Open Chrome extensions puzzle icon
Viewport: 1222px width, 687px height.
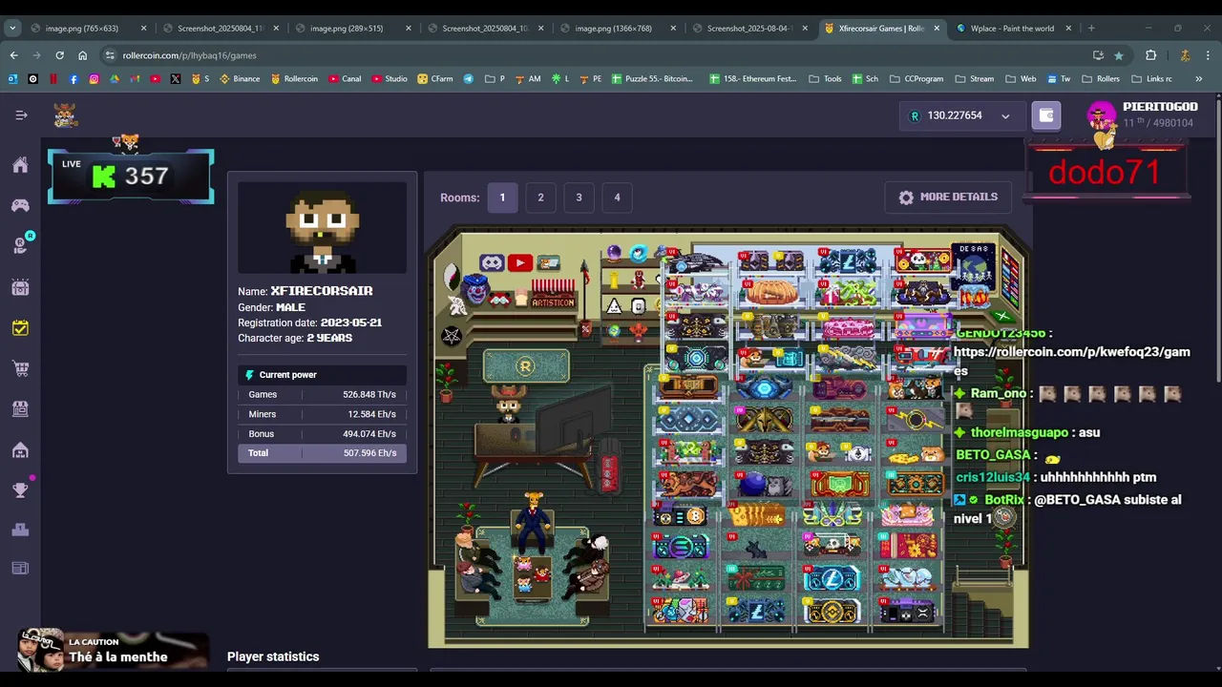pyautogui.click(x=1150, y=55)
